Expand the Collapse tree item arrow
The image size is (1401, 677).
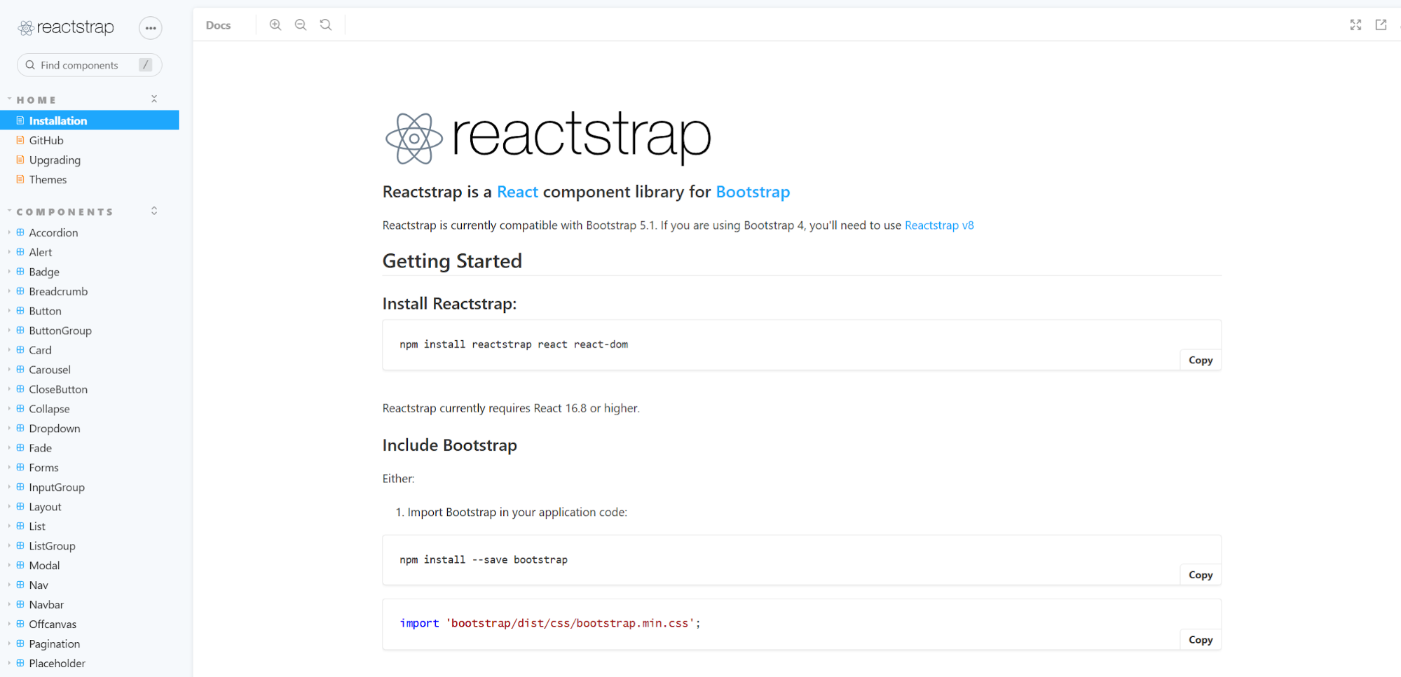tap(9, 409)
